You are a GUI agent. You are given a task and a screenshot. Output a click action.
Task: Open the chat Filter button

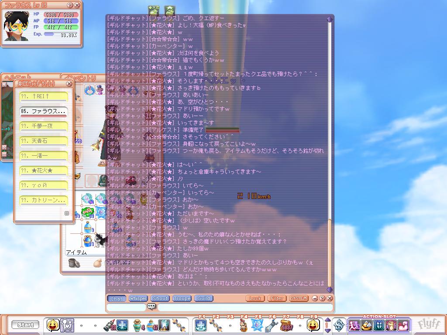[x=277, y=298]
